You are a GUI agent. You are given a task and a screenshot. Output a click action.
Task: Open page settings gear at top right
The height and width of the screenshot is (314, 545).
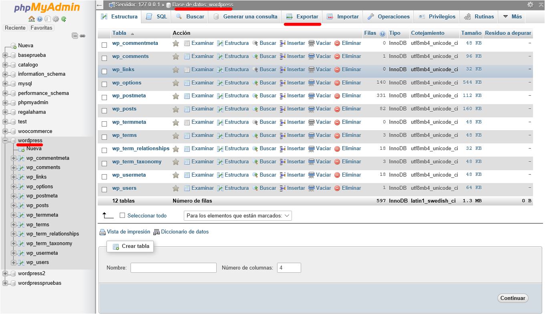coord(530,4)
